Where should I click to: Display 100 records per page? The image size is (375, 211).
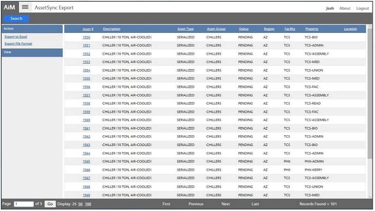[88, 204]
